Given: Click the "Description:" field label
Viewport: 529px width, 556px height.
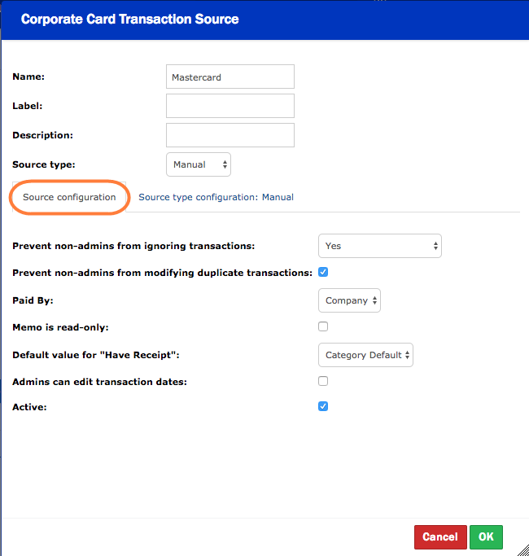Looking at the screenshot, I should click(42, 135).
